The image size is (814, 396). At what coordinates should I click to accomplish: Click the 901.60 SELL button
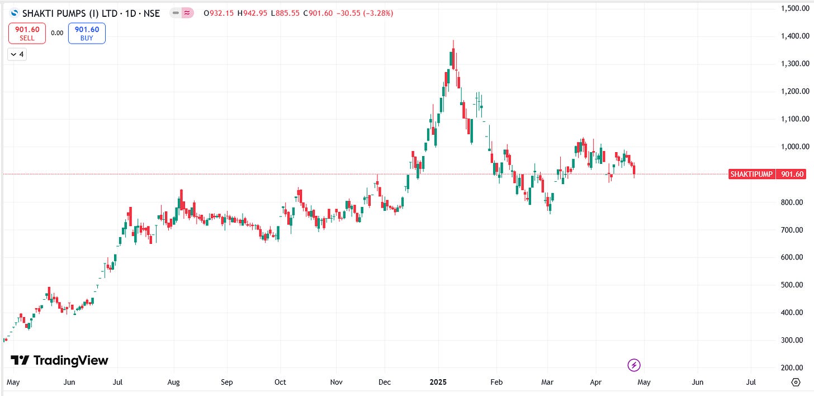pyautogui.click(x=27, y=33)
